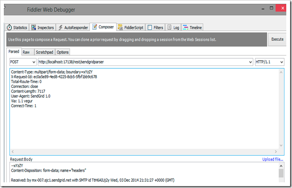Click the headers box scroll down arrow
The height and width of the screenshot is (188, 292).
click(281, 145)
